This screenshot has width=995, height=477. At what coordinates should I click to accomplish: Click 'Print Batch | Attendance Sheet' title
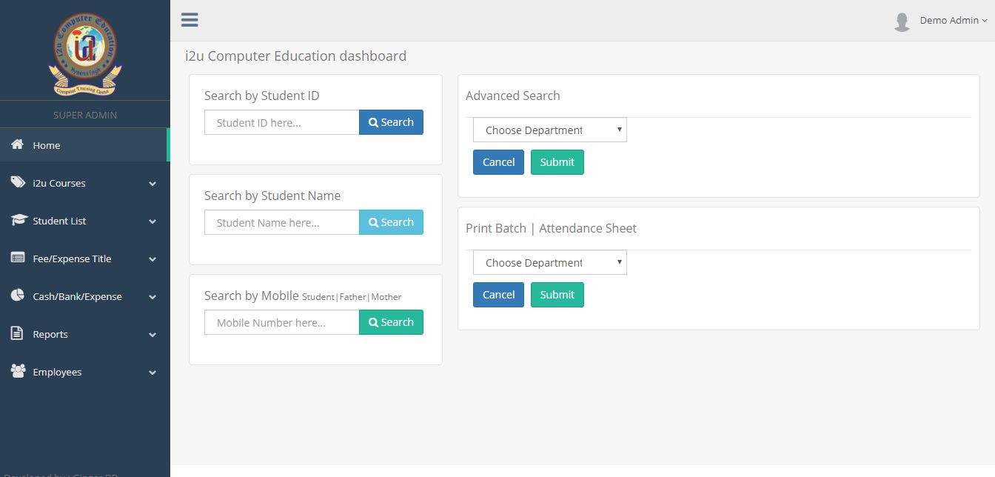(551, 228)
